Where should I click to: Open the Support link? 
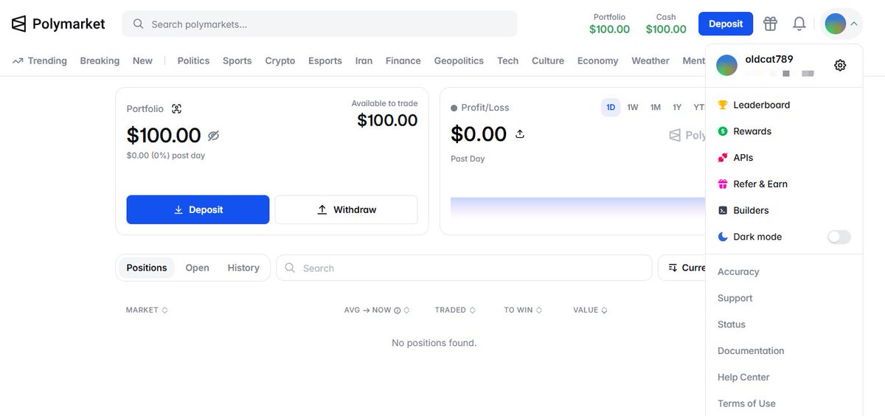click(735, 298)
